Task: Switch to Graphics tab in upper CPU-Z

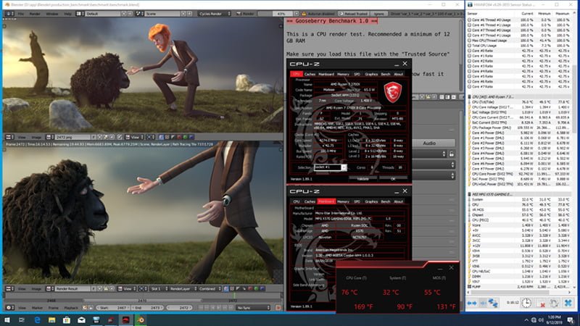Action: pyautogui.click(x=371, y=74)
